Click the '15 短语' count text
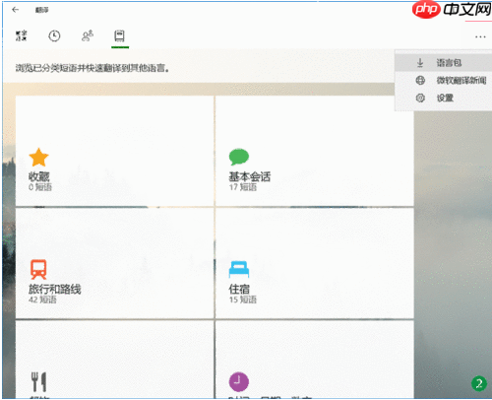 [243, 300]
